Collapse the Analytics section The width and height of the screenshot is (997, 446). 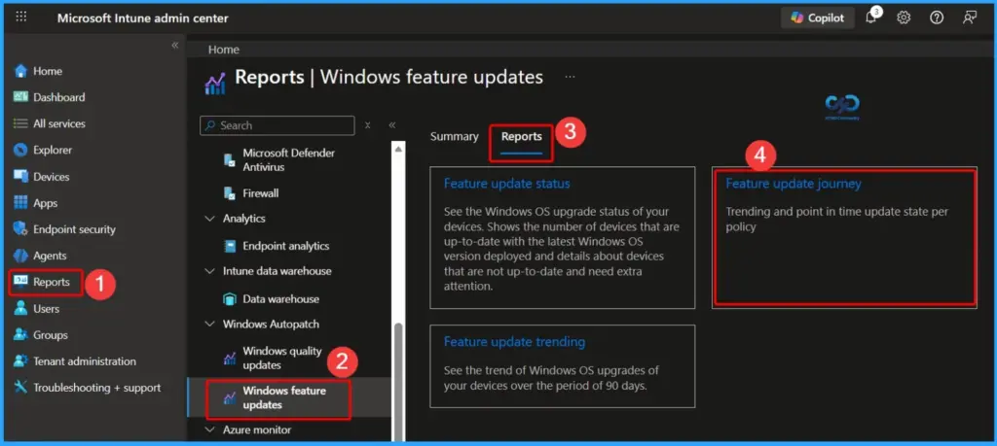click(210, 219)
